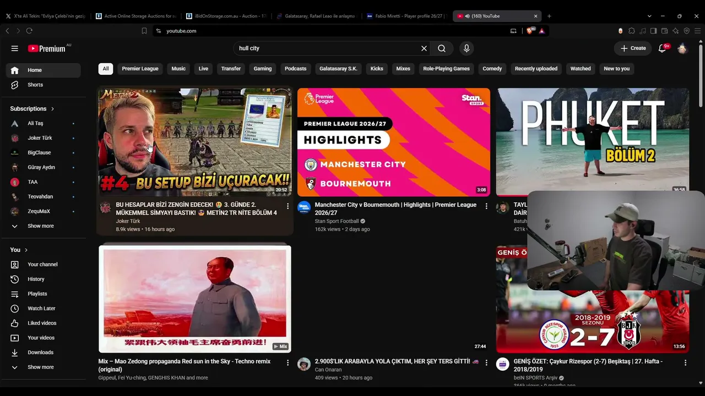705x396 pixels.
Task: Open the Güray Aydın subscription
Action: [44, 167]
